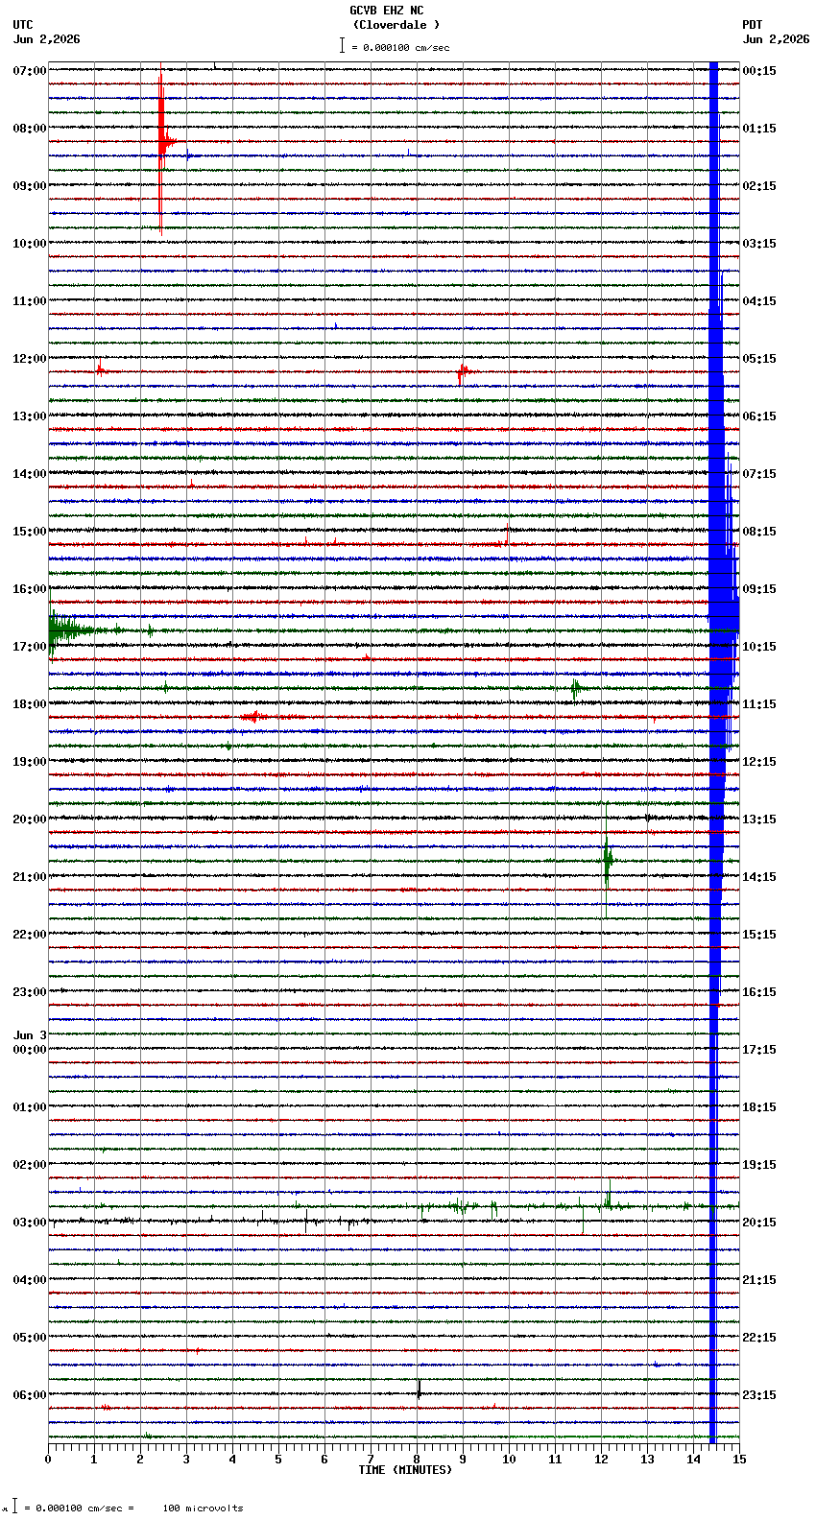Click the 20:00 UTC time label
This screenshot has width=816, height=1520.
point(30,819)
